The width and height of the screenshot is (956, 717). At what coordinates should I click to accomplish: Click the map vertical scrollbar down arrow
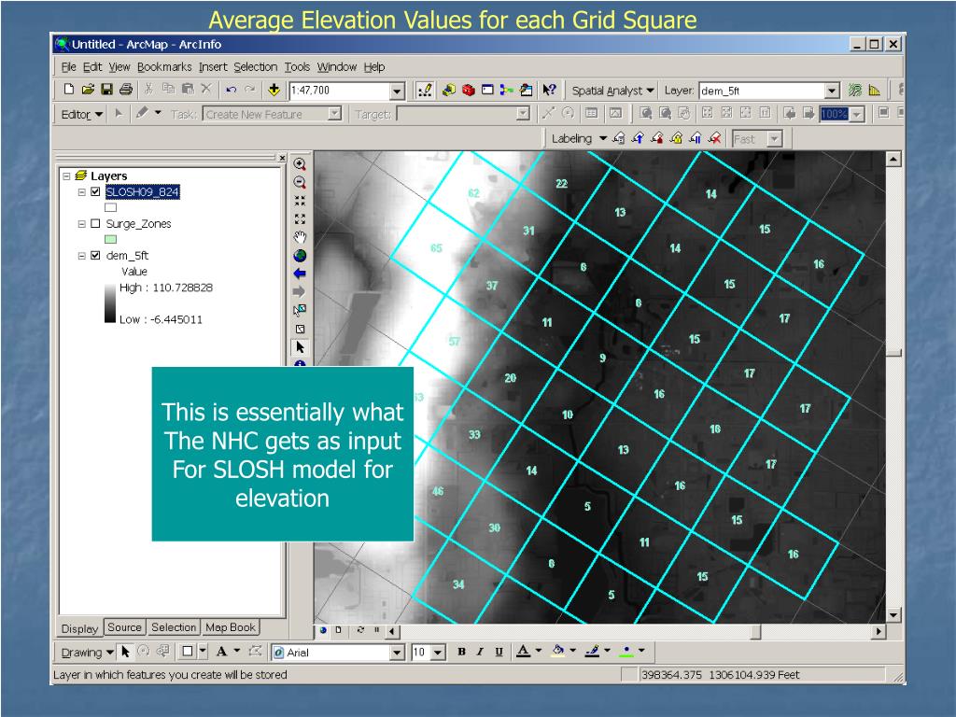point(893,614)
